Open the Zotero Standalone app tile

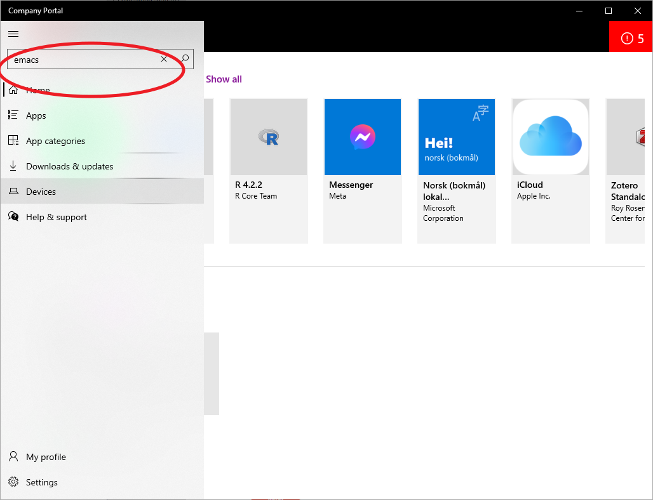click(625, 171)
